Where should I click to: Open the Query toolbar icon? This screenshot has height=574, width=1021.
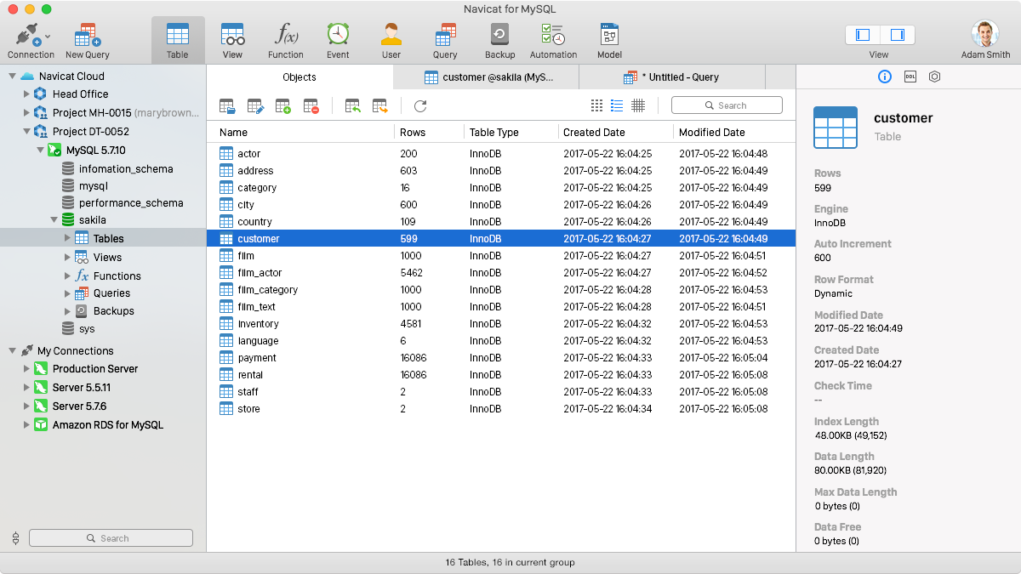click(445, 40)
